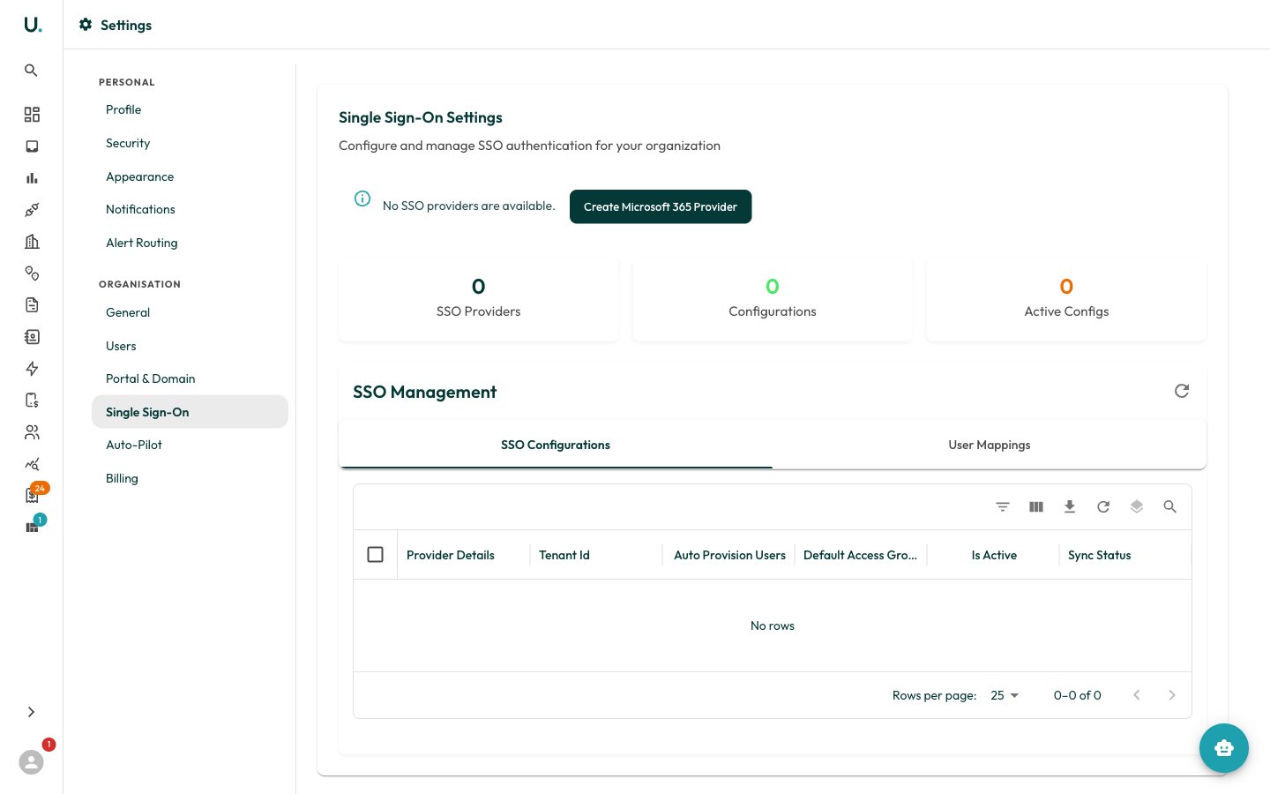Open Profile settings
This screenshot has width=1270, height=794.
click(x=190, y=110)
